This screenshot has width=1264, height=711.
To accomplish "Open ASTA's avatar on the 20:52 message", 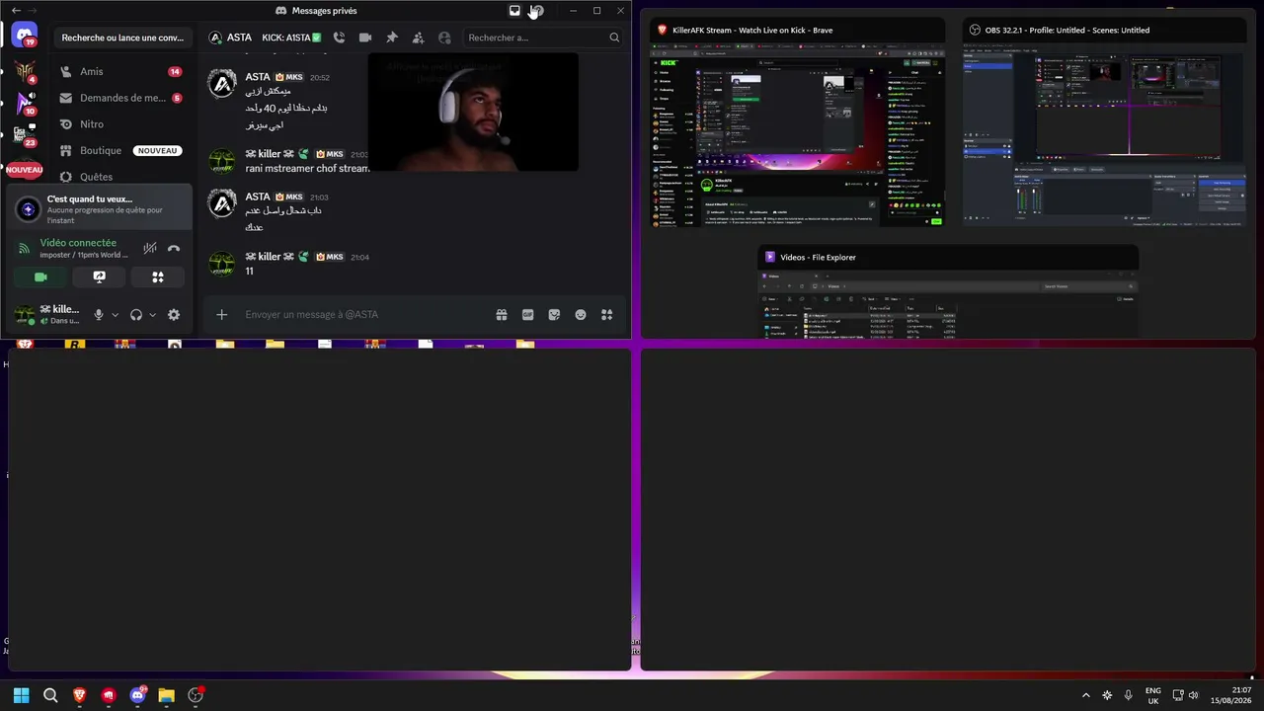I will [x=222, y=83].
